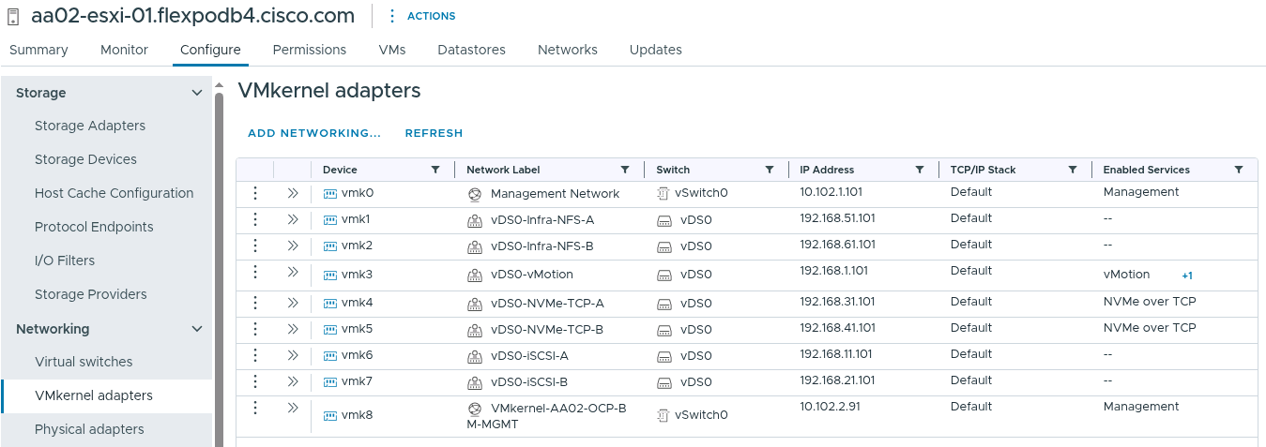Screen dimensions: 1266x447
Task: Open I/O Filters in sidebar
Action: tap(65, 261)
